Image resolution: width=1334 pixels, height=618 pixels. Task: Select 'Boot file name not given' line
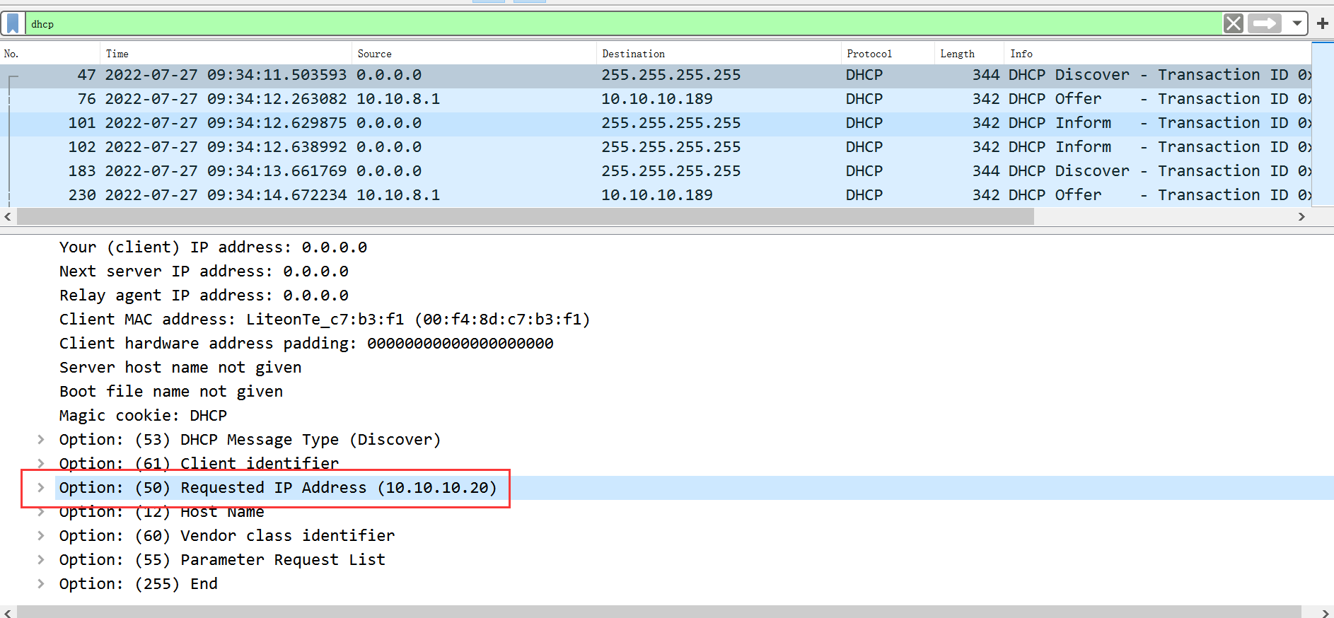(171, 392)
